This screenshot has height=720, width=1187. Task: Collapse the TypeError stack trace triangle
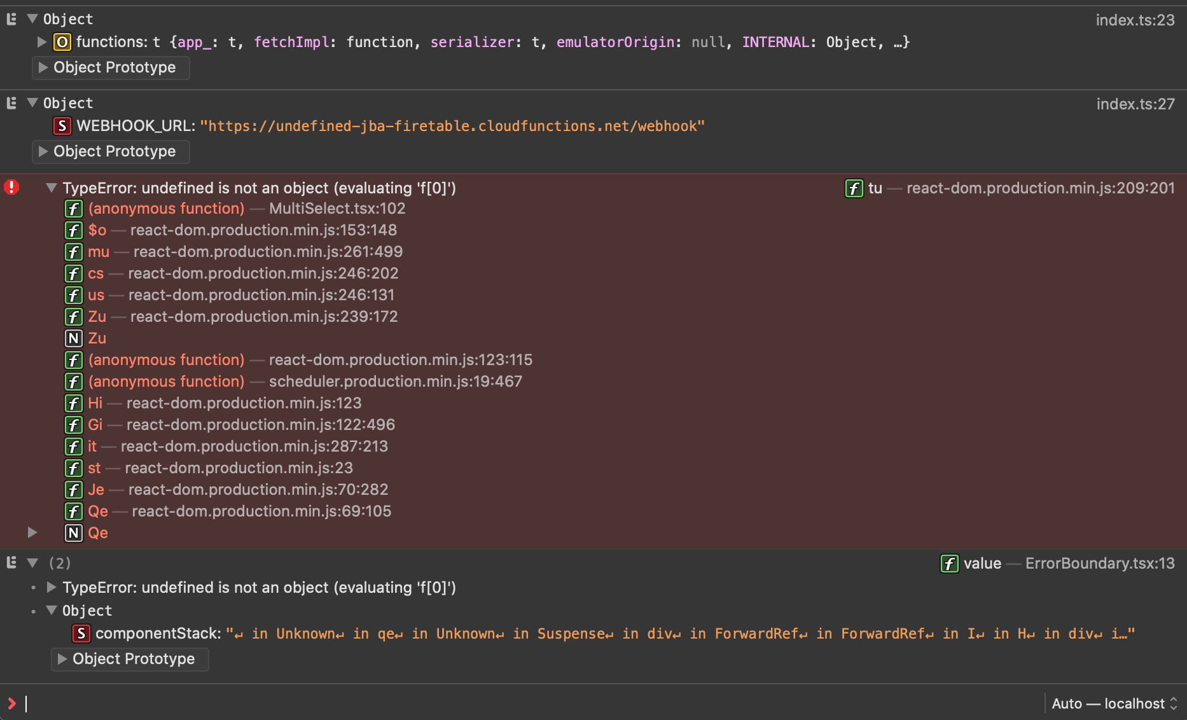51,188
